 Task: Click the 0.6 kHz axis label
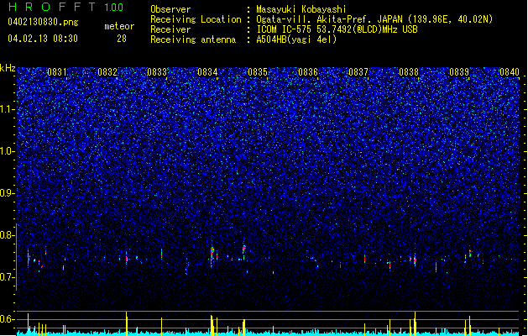pos(8,319)
